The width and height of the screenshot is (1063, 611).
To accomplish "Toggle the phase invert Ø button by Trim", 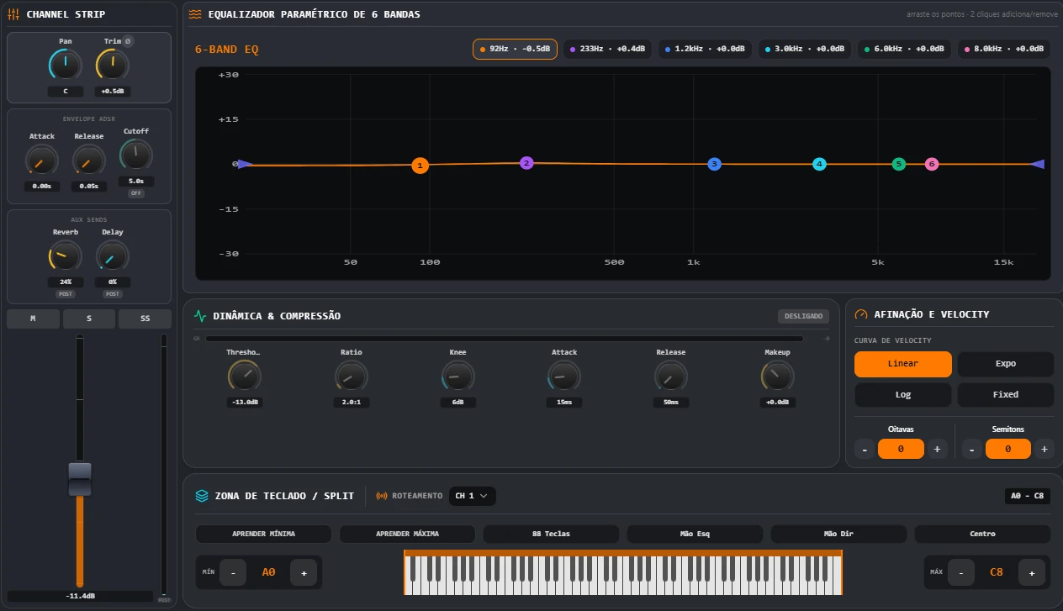I will coord(129,41).
